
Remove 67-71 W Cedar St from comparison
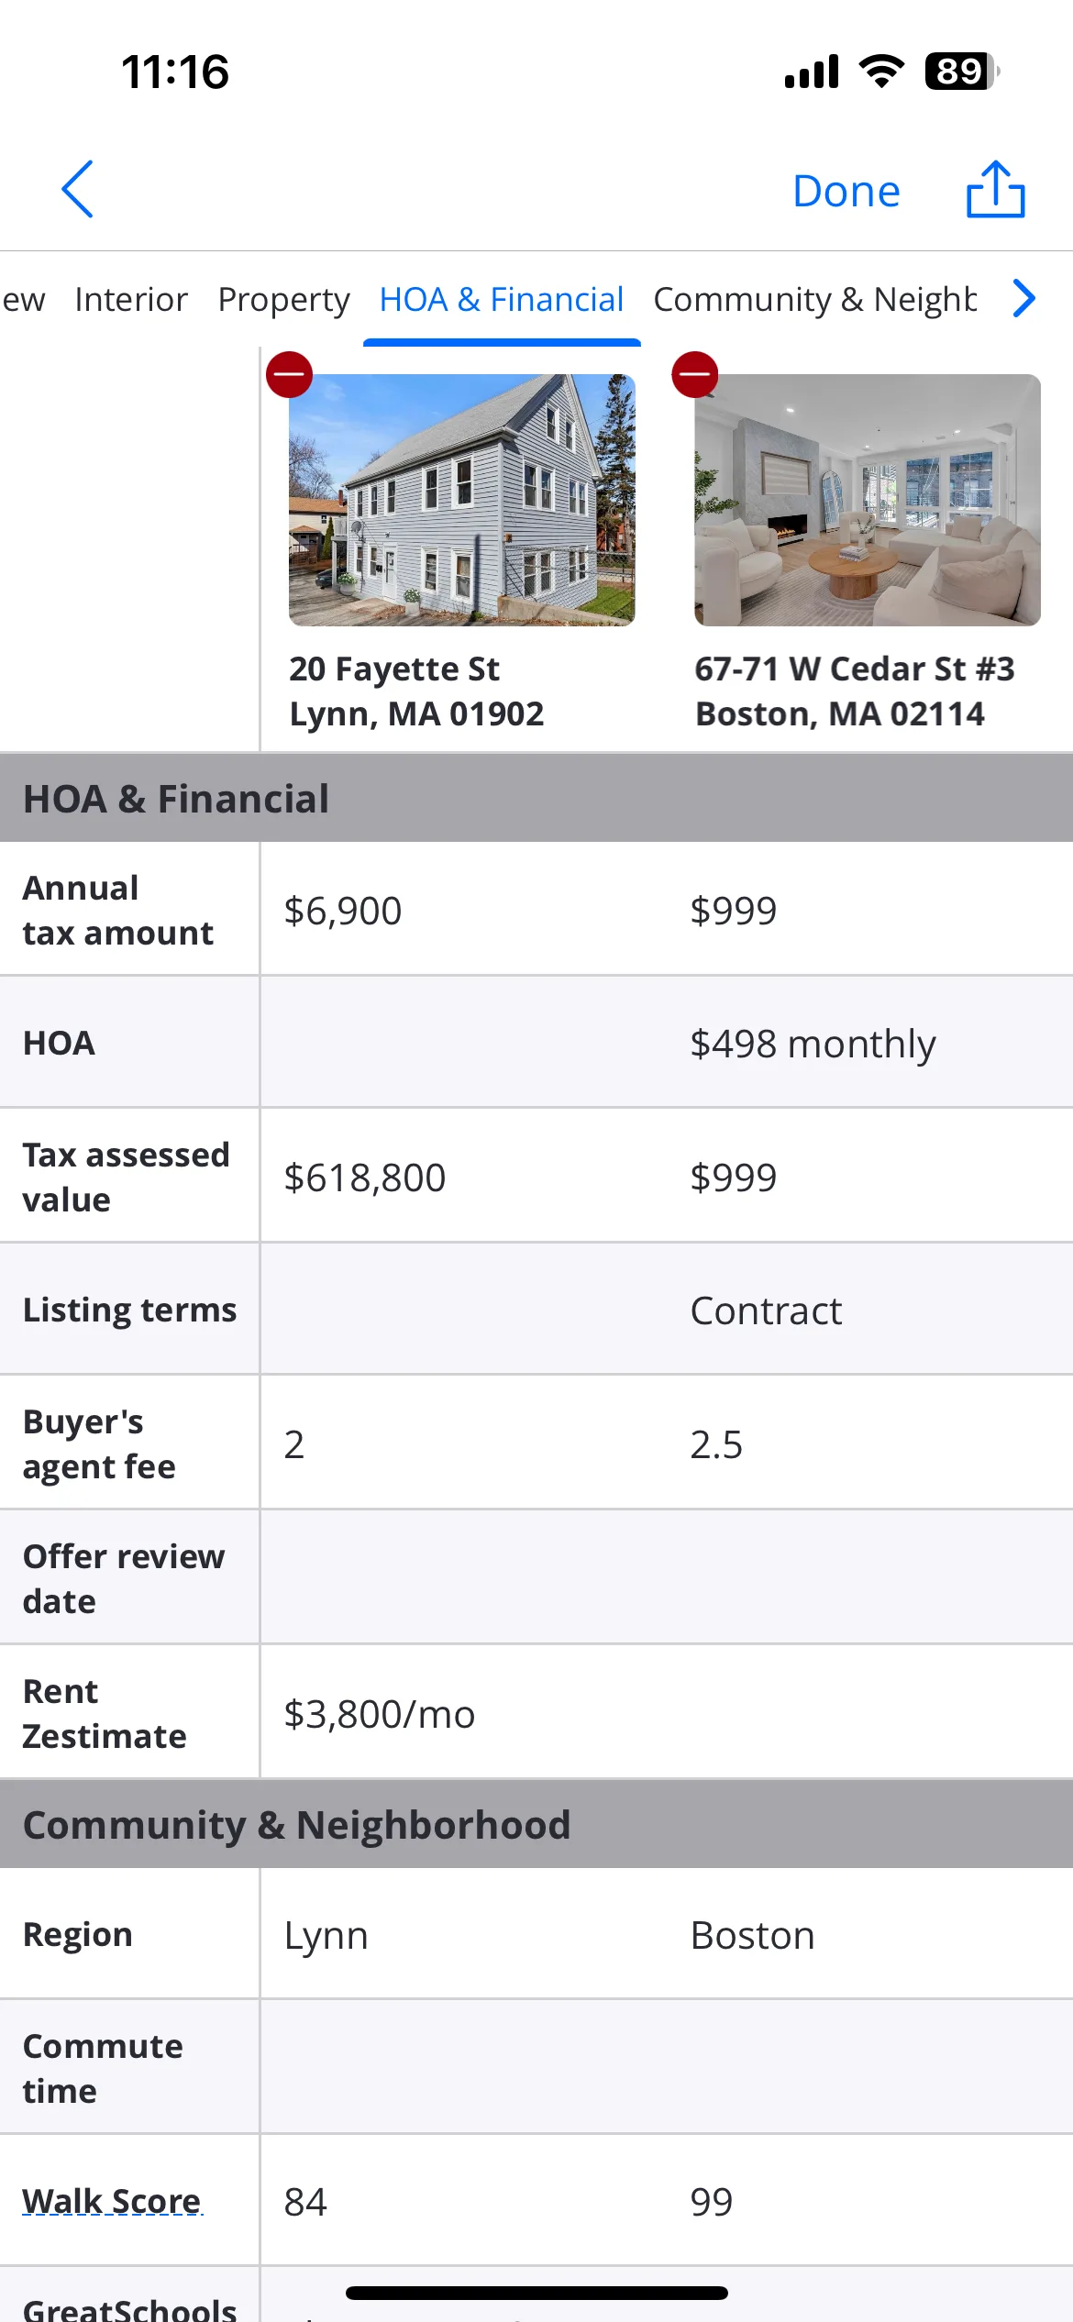[x=694, y=374]
